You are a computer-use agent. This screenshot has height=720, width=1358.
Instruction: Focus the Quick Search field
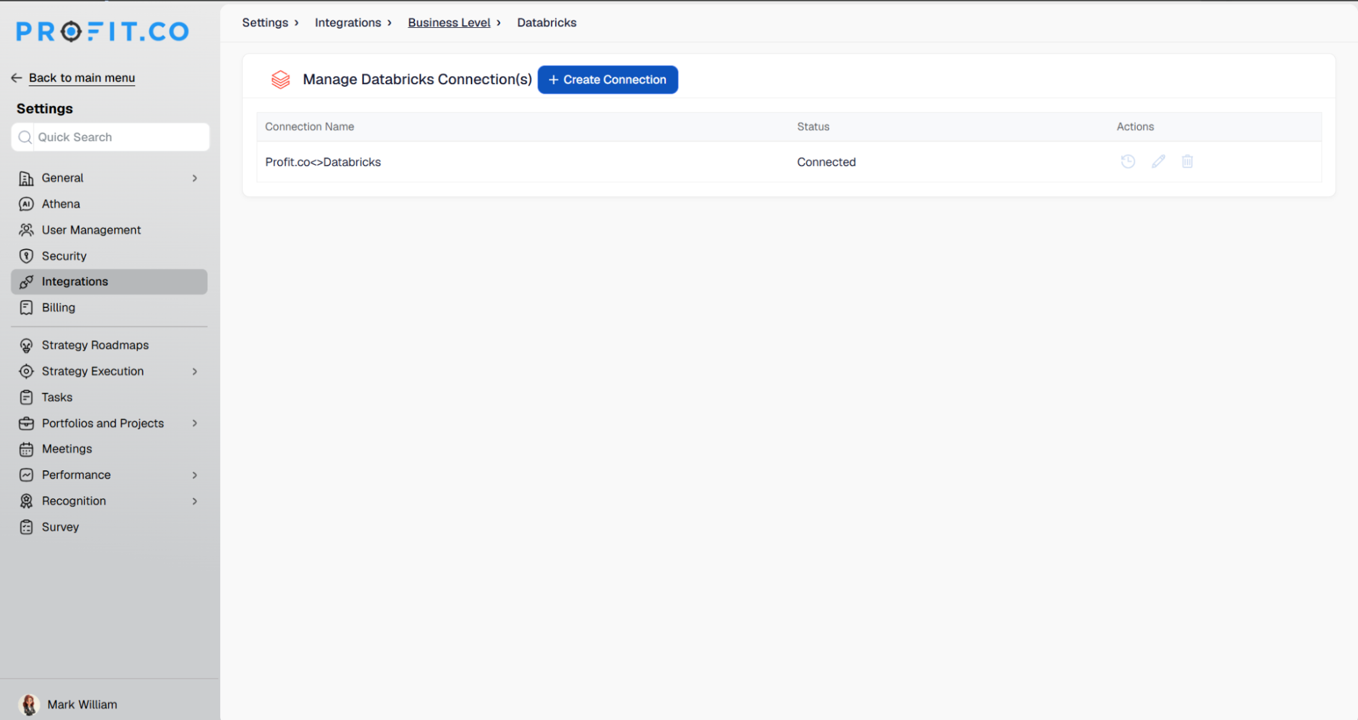click(111, 137)
